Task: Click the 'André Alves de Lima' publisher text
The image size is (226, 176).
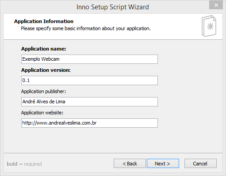Action: click(44, 102)
